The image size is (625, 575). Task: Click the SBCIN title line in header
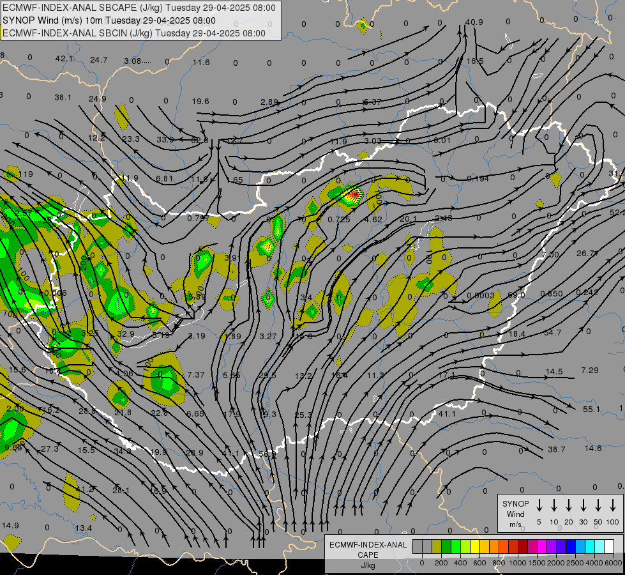coord(134,33)
